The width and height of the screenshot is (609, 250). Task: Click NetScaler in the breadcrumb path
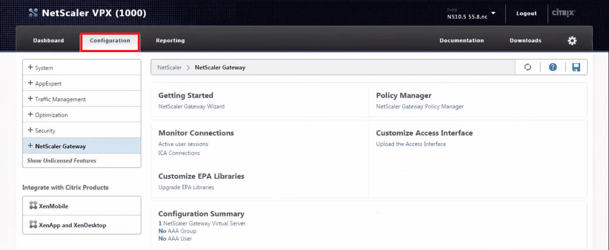tap(169, 67)
